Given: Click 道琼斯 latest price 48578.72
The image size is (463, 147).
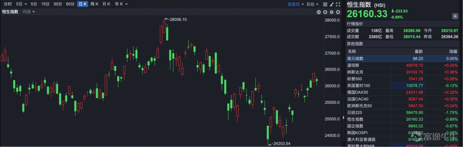Looking at the screenshot, I should click(414, 65).
